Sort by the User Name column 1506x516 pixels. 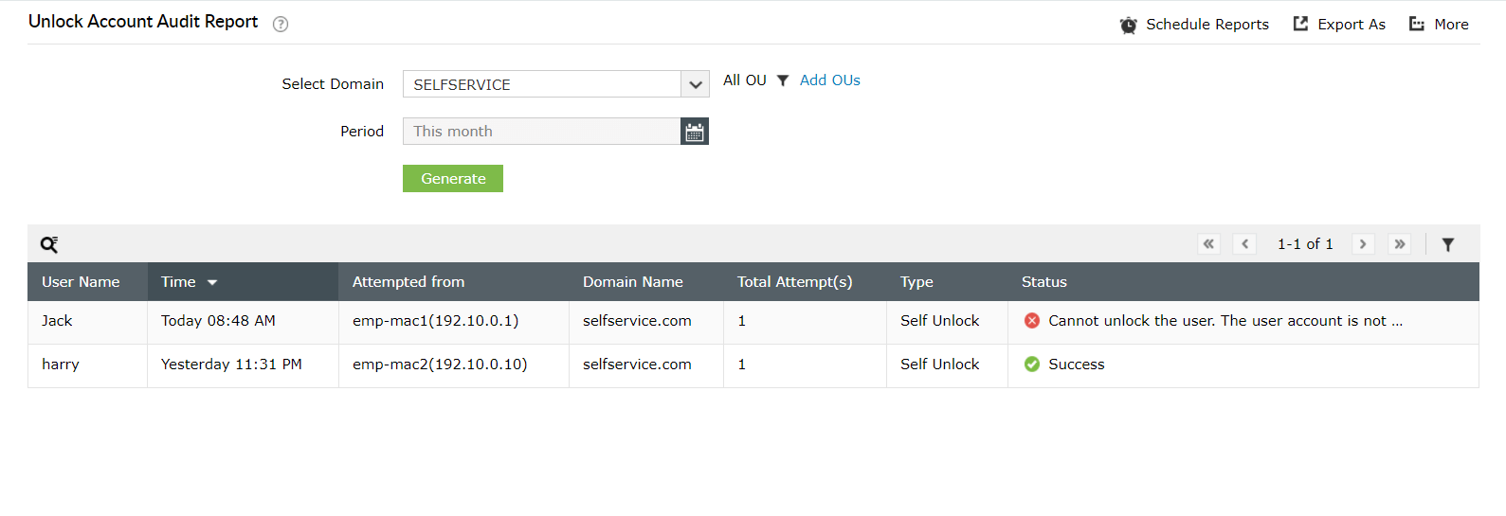pyautogui.click(x=81, y=282)
